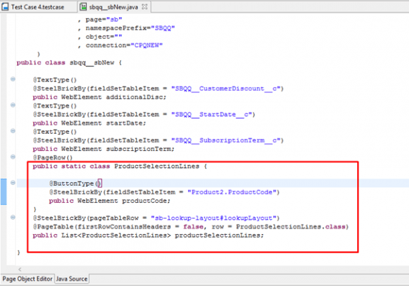Click "SBQQ__CustomerDiscount__c" string
This screenshot has height=286, width=409.
coord(226,89)
